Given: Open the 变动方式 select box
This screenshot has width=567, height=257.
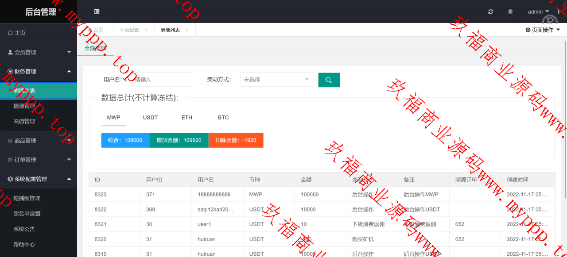Looking at the screenshot, I should pos(276,80).
